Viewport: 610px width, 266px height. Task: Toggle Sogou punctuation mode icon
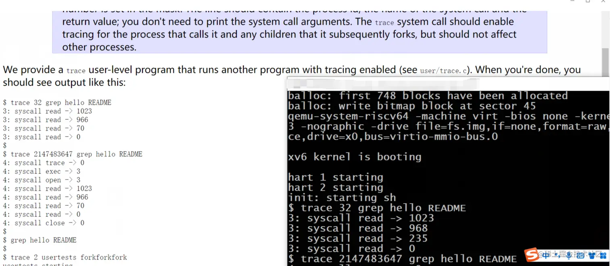click(558, 256)
